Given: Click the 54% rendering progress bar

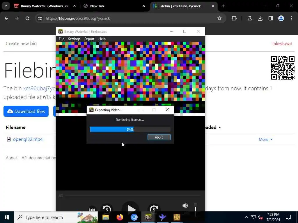Looking at the screenshot, I should 130,129.
